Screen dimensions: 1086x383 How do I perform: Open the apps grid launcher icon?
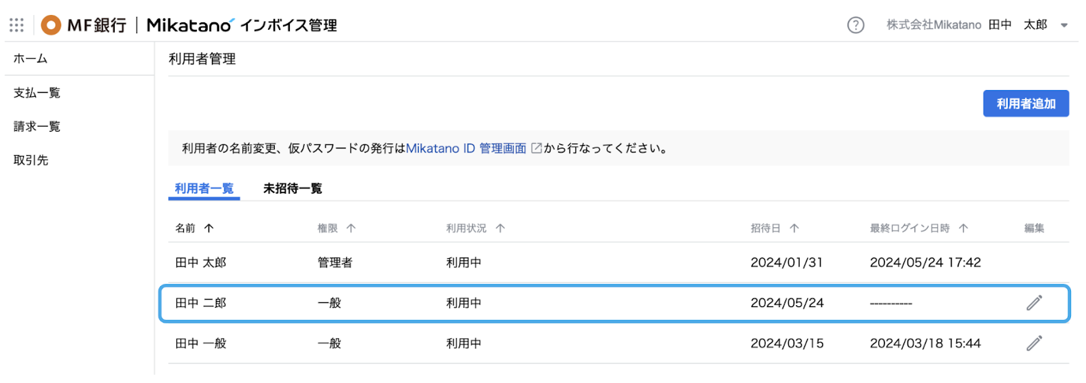point(17,25)
